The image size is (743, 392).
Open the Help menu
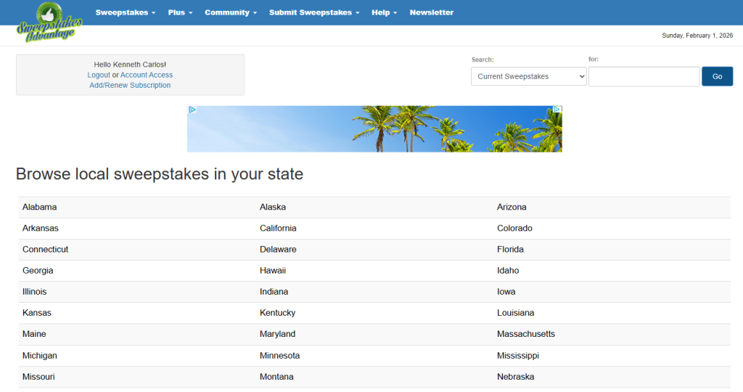pos(384,12)
